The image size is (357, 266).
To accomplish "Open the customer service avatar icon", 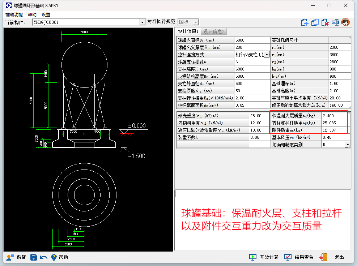I will coord(345,22).
